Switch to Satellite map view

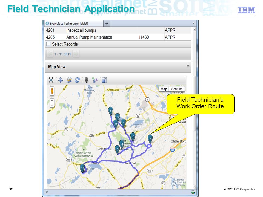click(x=177, y=89)
